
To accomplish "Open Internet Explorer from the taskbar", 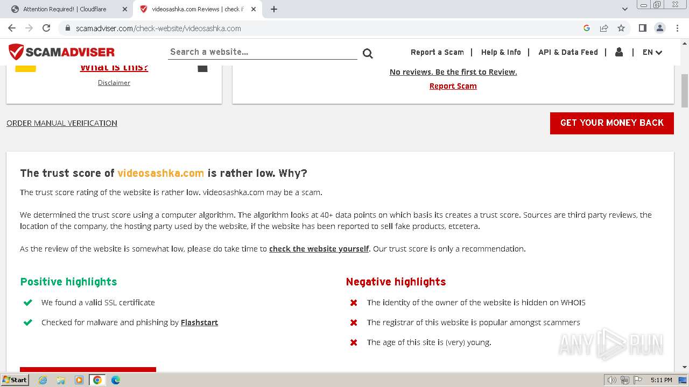I will [43, 380].
